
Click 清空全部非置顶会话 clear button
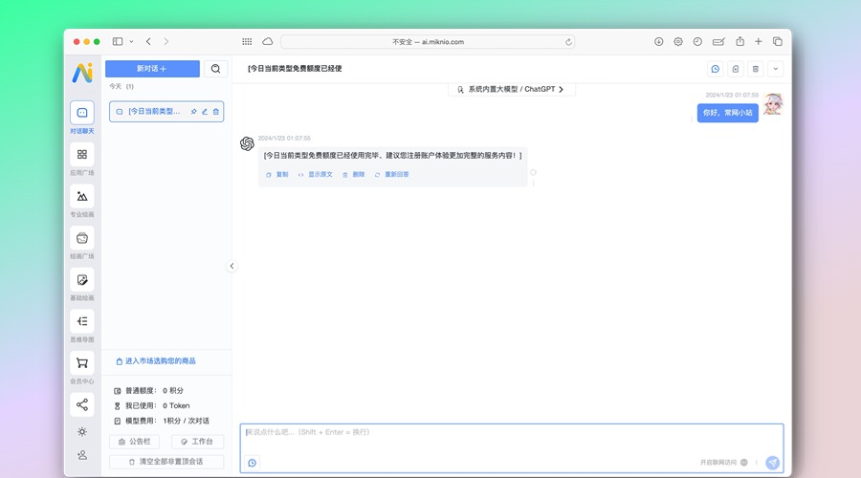166,462
